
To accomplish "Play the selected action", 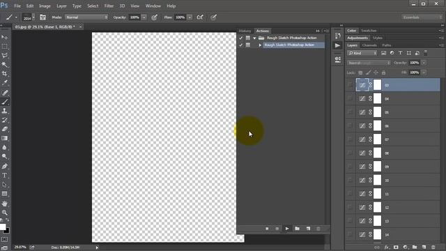I will tap(287, 229).
